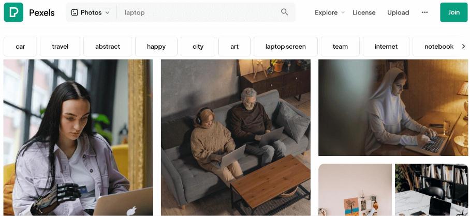Open the Pexels home text link
Viewport: 470px width, 216px height.
[41, 12]
